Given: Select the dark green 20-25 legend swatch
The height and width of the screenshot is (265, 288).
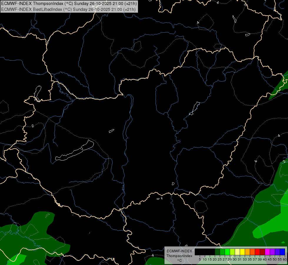Looking at the screenshot, I should tap(217, 252).
